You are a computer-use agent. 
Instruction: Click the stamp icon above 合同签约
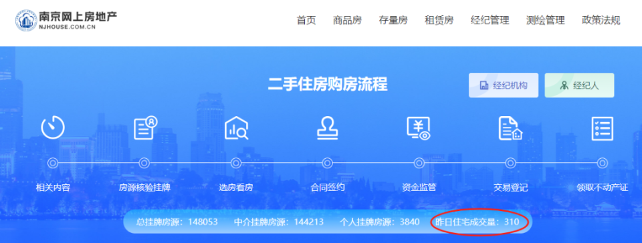pos(328,128)
